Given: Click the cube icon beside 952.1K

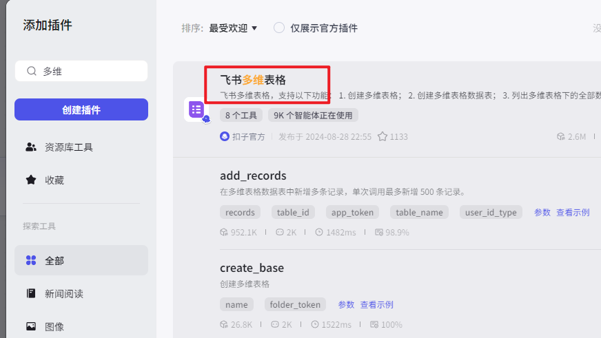Looking at the screenshot, I should [x=224, y=232].
